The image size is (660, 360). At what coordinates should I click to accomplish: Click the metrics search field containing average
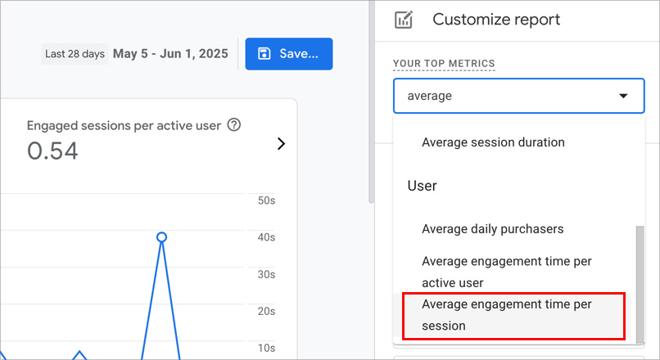[x=518, y=96]
